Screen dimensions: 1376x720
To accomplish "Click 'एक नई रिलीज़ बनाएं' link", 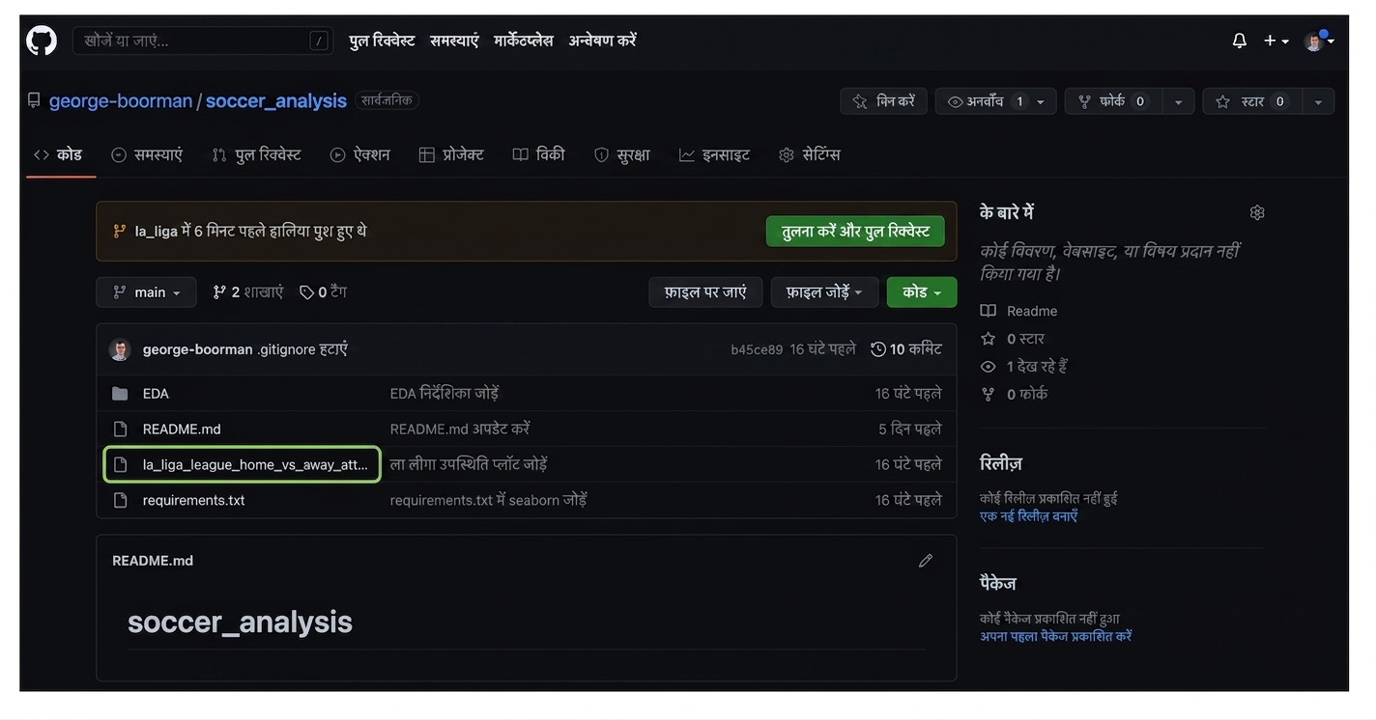I will click(x=1028, y=516).
